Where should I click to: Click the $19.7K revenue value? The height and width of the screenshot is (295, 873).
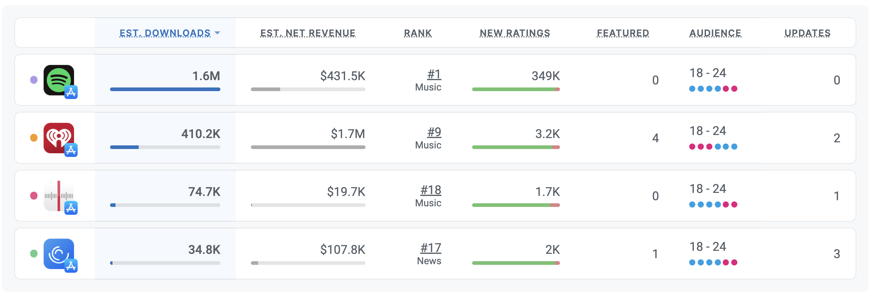pyautogui.click(x=346, y=192)
